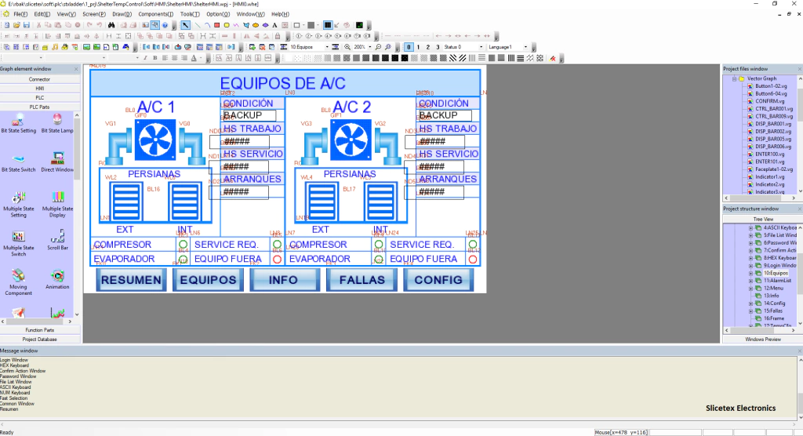803x436 pixels.
Task: Click the grid display toolbar icon
Action: pos(329,25)
